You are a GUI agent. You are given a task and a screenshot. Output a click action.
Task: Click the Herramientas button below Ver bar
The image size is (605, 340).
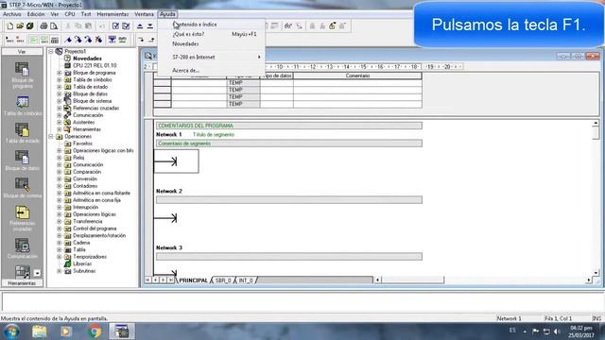(22, 283)
